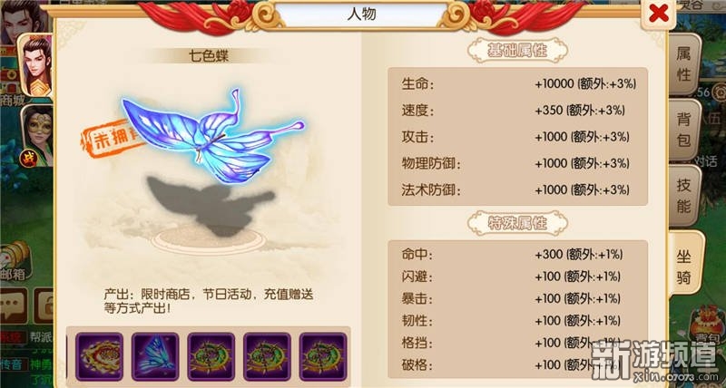Click the masked female character portrait
Screen dimensions: 726x388
(37, 135)
